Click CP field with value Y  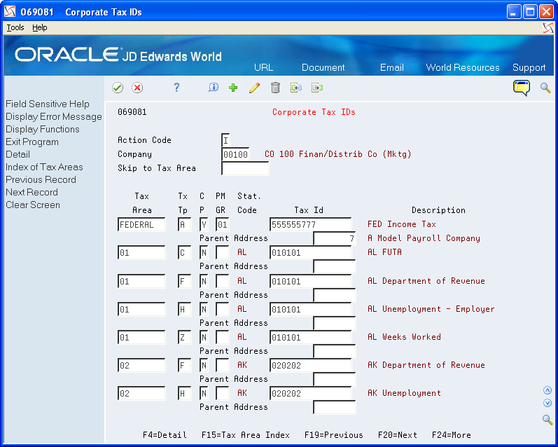[204, 224]
